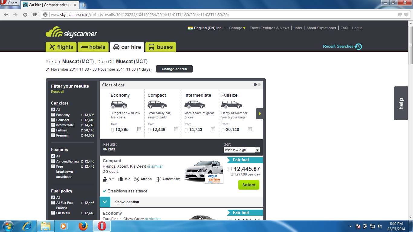Click the Compact car class icon
413x232 pixels.
pos(157,105)
